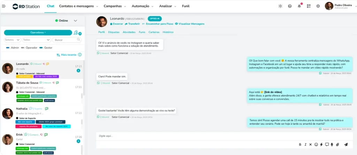Toggle italic text formatting
Viewport: 357px width, 155px height.
coord(305,144)
